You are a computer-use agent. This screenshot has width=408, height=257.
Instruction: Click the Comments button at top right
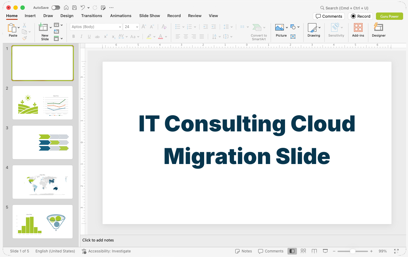pos(329,16)
